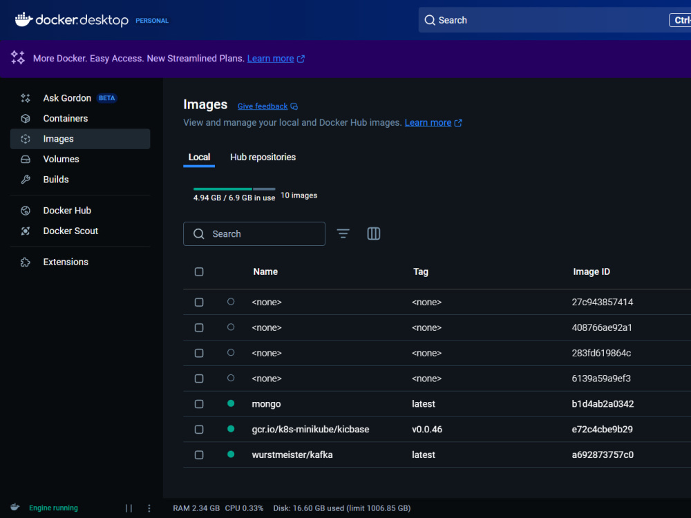The width and height of the screenshot is (691, 518).
Task: Click green in-use dot for wurstmeister/kafka
Action: (x=231, y=454)
